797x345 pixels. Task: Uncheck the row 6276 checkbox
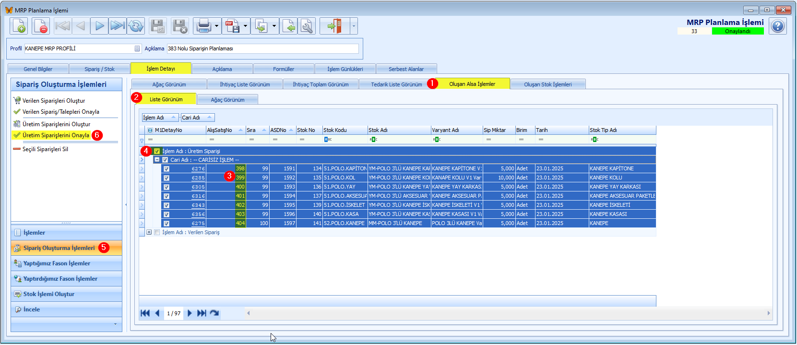coord(167,169)
